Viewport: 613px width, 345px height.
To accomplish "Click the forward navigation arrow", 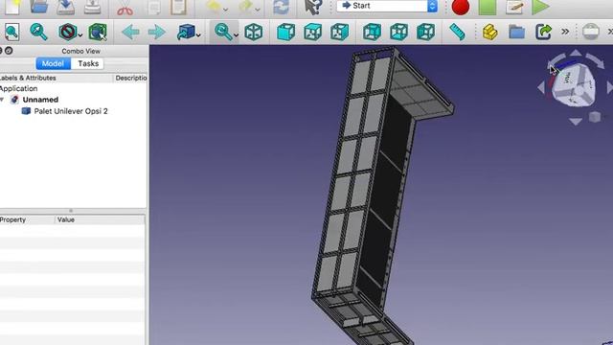I will (x=157, y=32).
